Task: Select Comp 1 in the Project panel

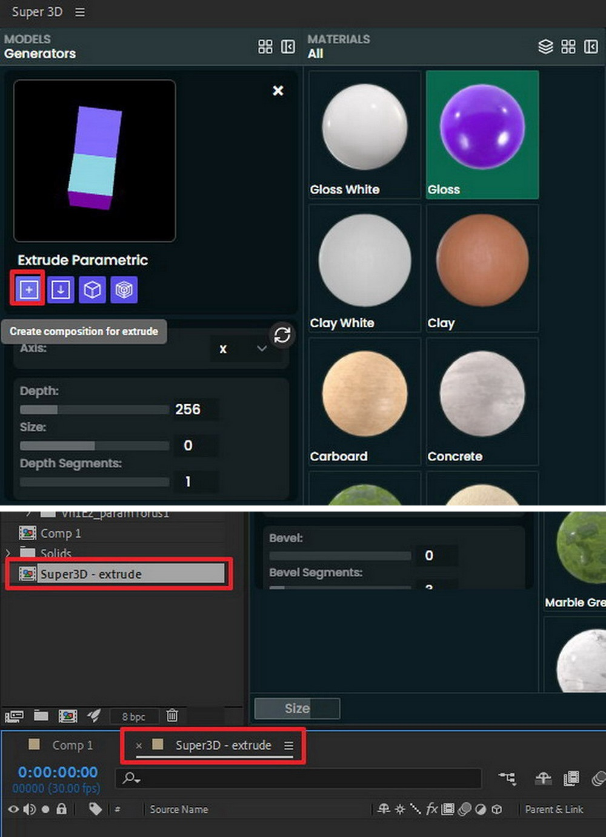Action: 61,533
